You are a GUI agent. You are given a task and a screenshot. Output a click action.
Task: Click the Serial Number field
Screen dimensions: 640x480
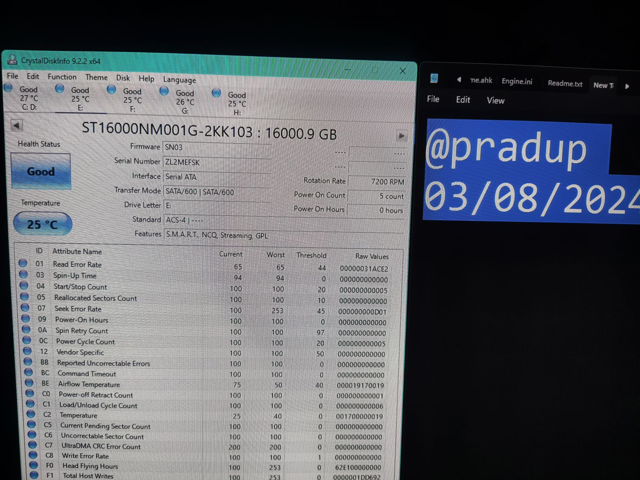[x=217, y=162]
